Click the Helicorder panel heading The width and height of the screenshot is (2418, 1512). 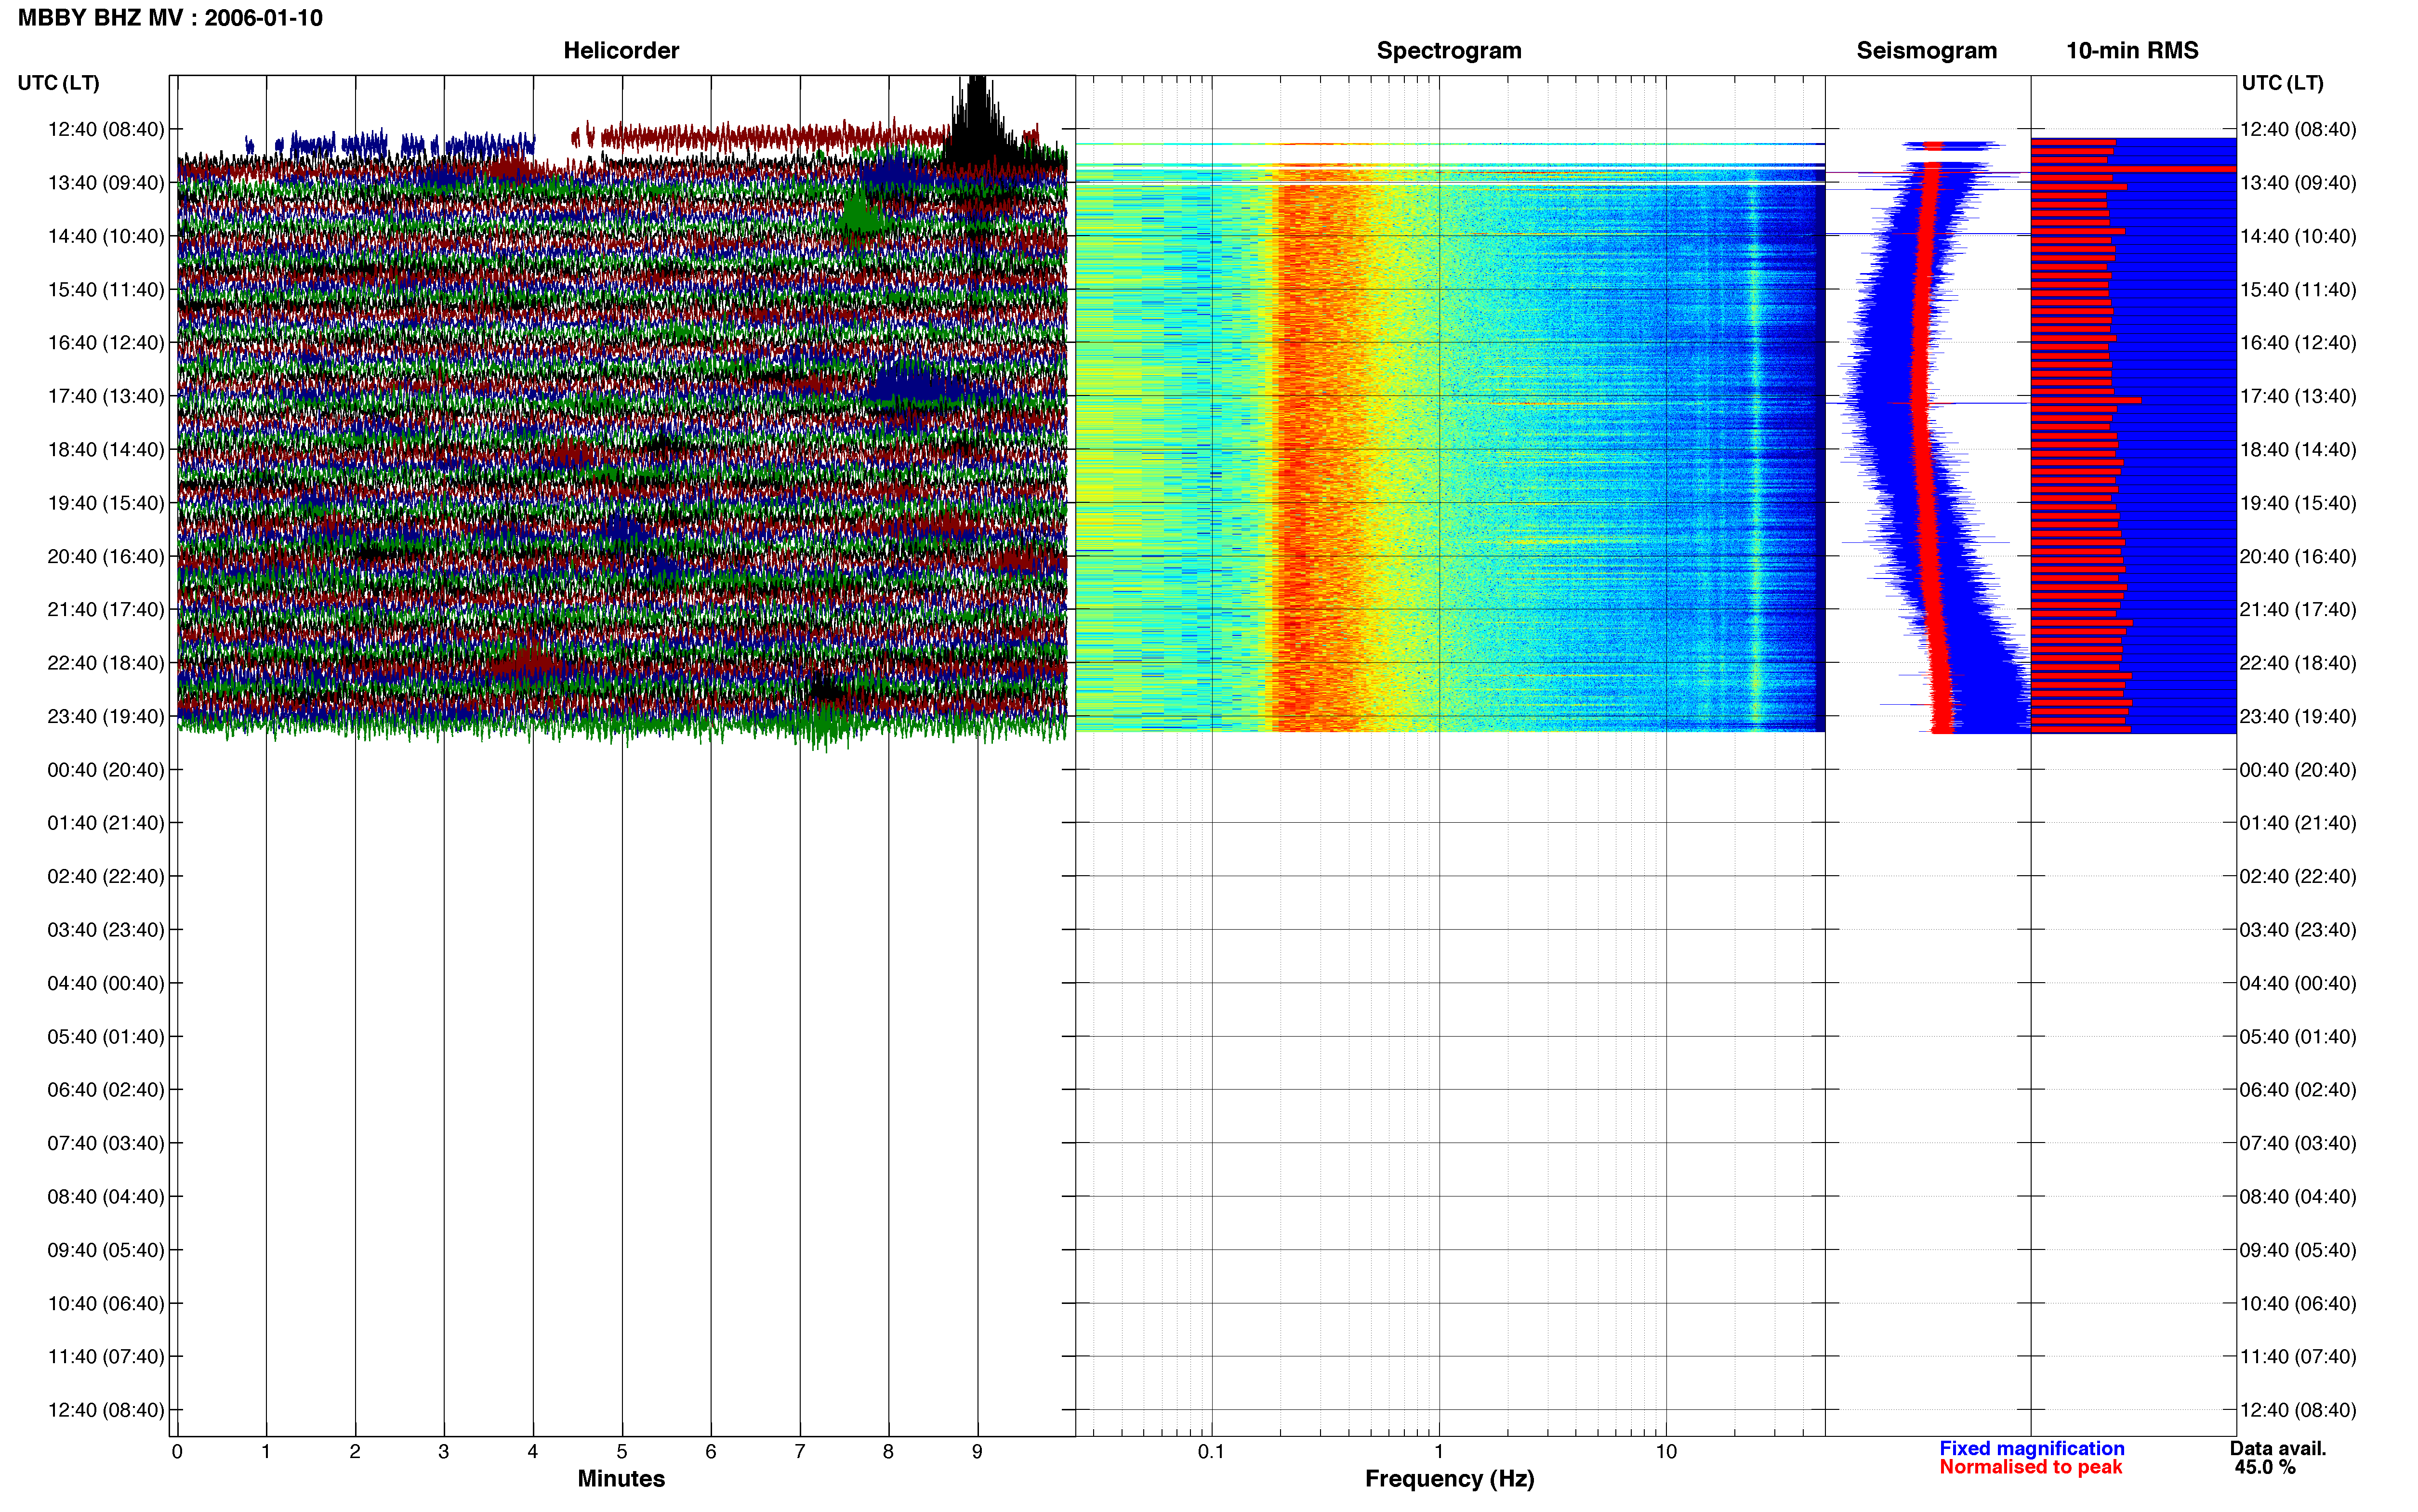[x=621, y=50]
